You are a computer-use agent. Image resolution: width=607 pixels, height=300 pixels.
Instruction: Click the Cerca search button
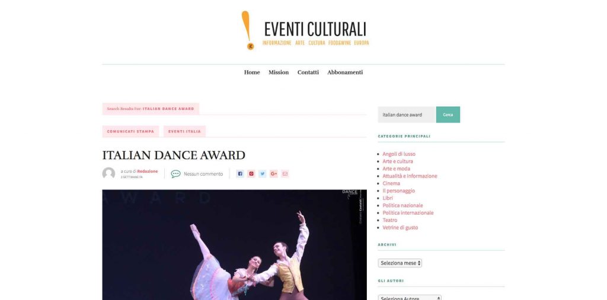click(448, 114)
